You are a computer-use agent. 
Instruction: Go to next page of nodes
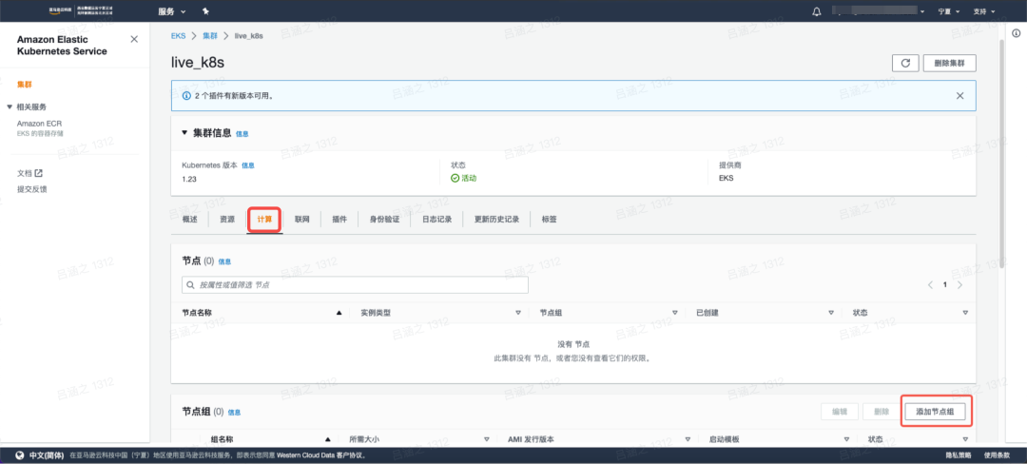[959, 285]
